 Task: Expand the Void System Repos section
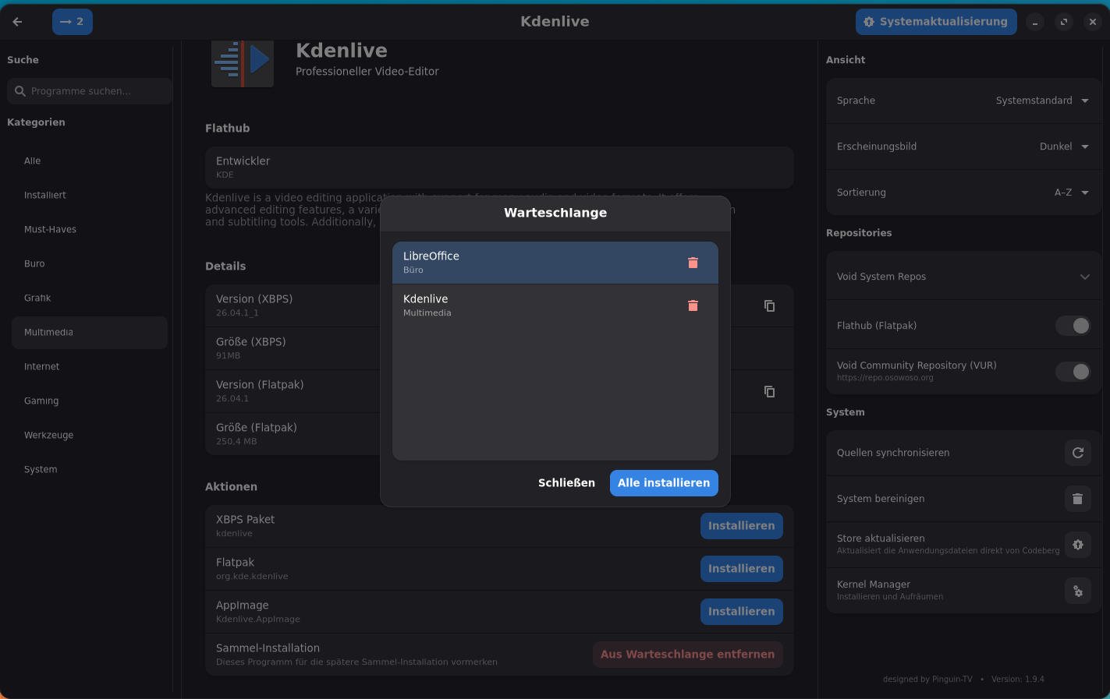tap(963, 277)
